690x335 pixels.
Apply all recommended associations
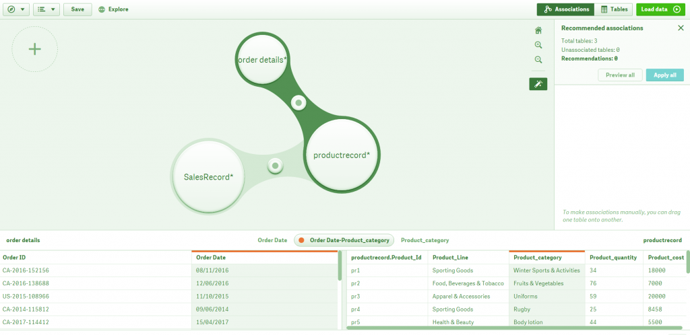click(664, 75)
